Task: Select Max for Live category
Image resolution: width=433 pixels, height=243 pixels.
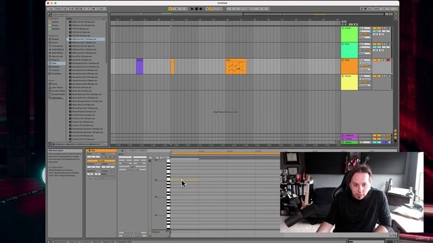Action: tap(57, 56)
